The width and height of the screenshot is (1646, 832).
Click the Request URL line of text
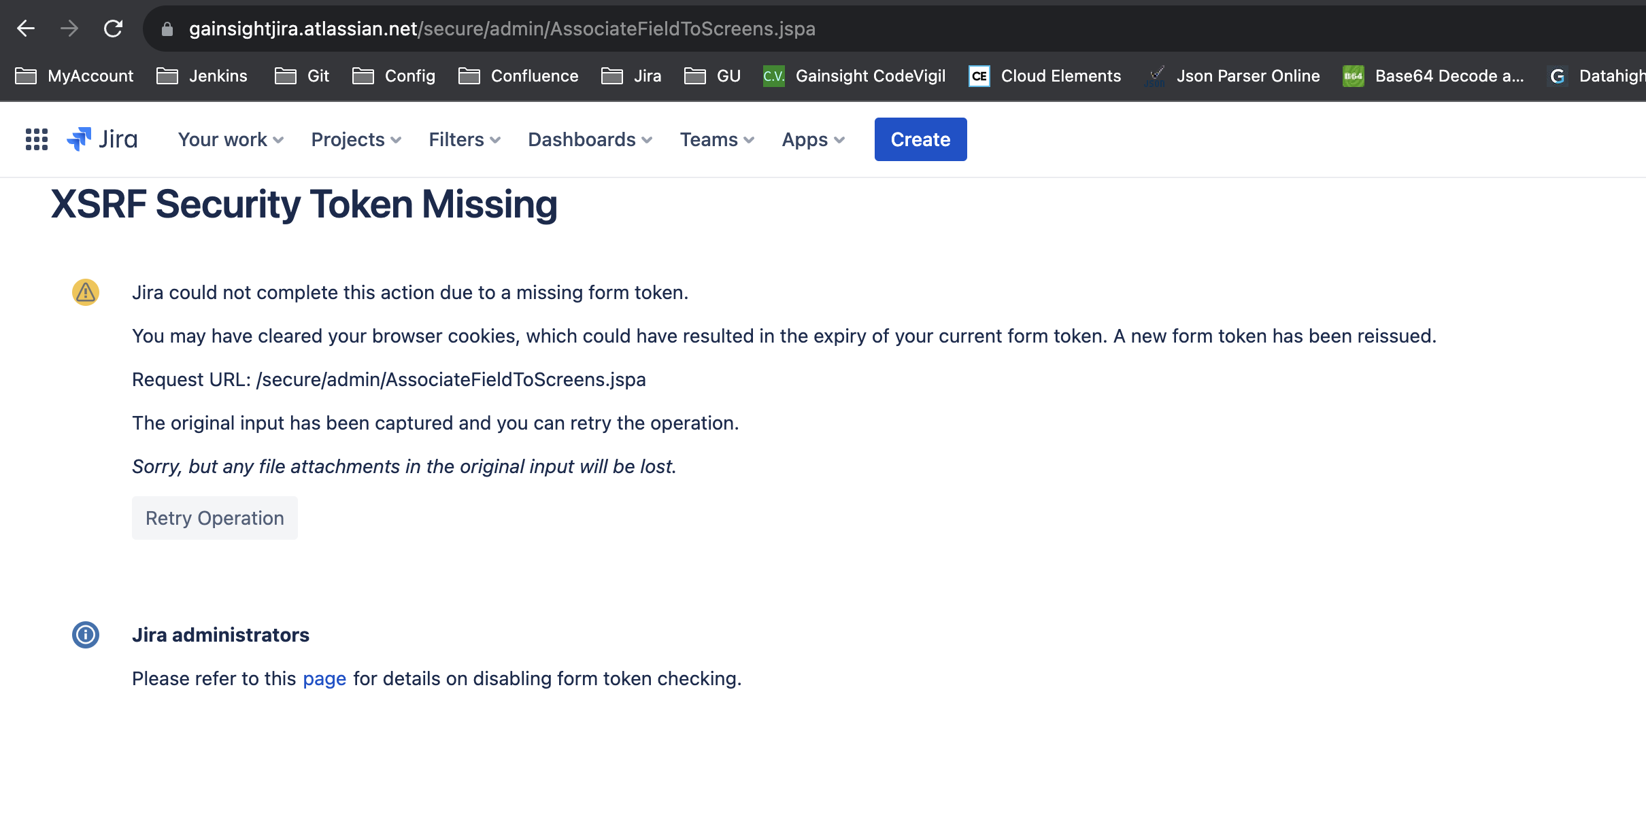[389, 379]
